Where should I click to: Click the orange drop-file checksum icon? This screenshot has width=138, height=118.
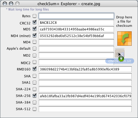pos(124,39)
